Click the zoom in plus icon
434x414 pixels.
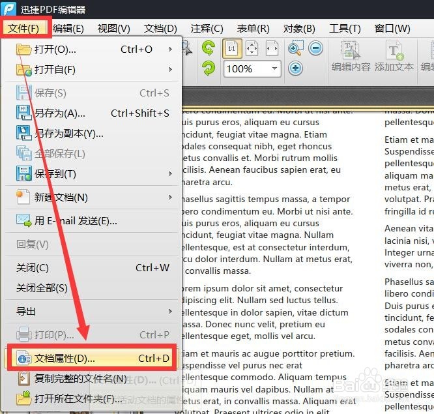295,68
